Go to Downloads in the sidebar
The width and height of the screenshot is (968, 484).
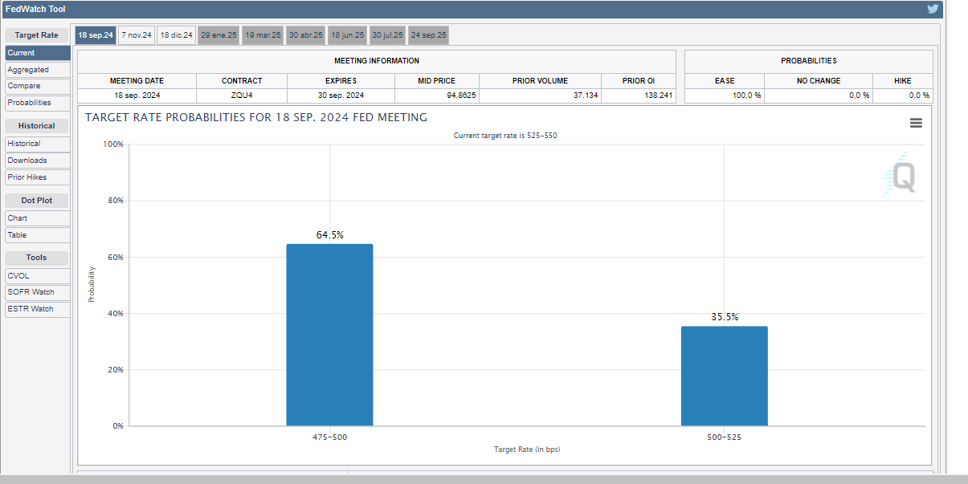pos(38,161)
